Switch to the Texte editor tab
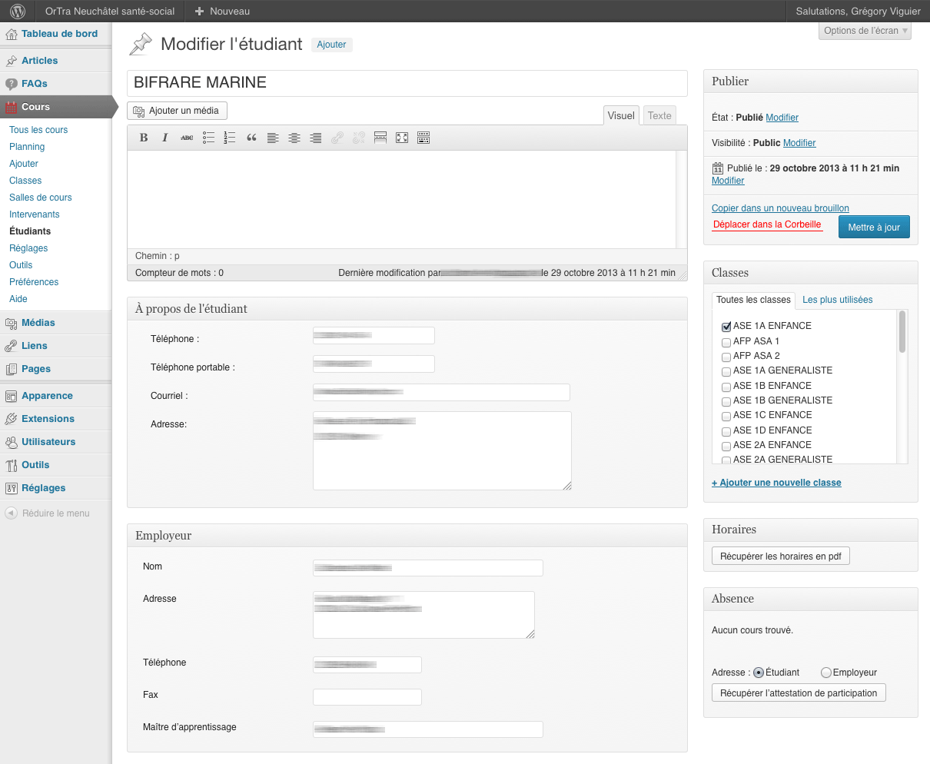Viewport: 930px width, 764px height. point(659,115)
